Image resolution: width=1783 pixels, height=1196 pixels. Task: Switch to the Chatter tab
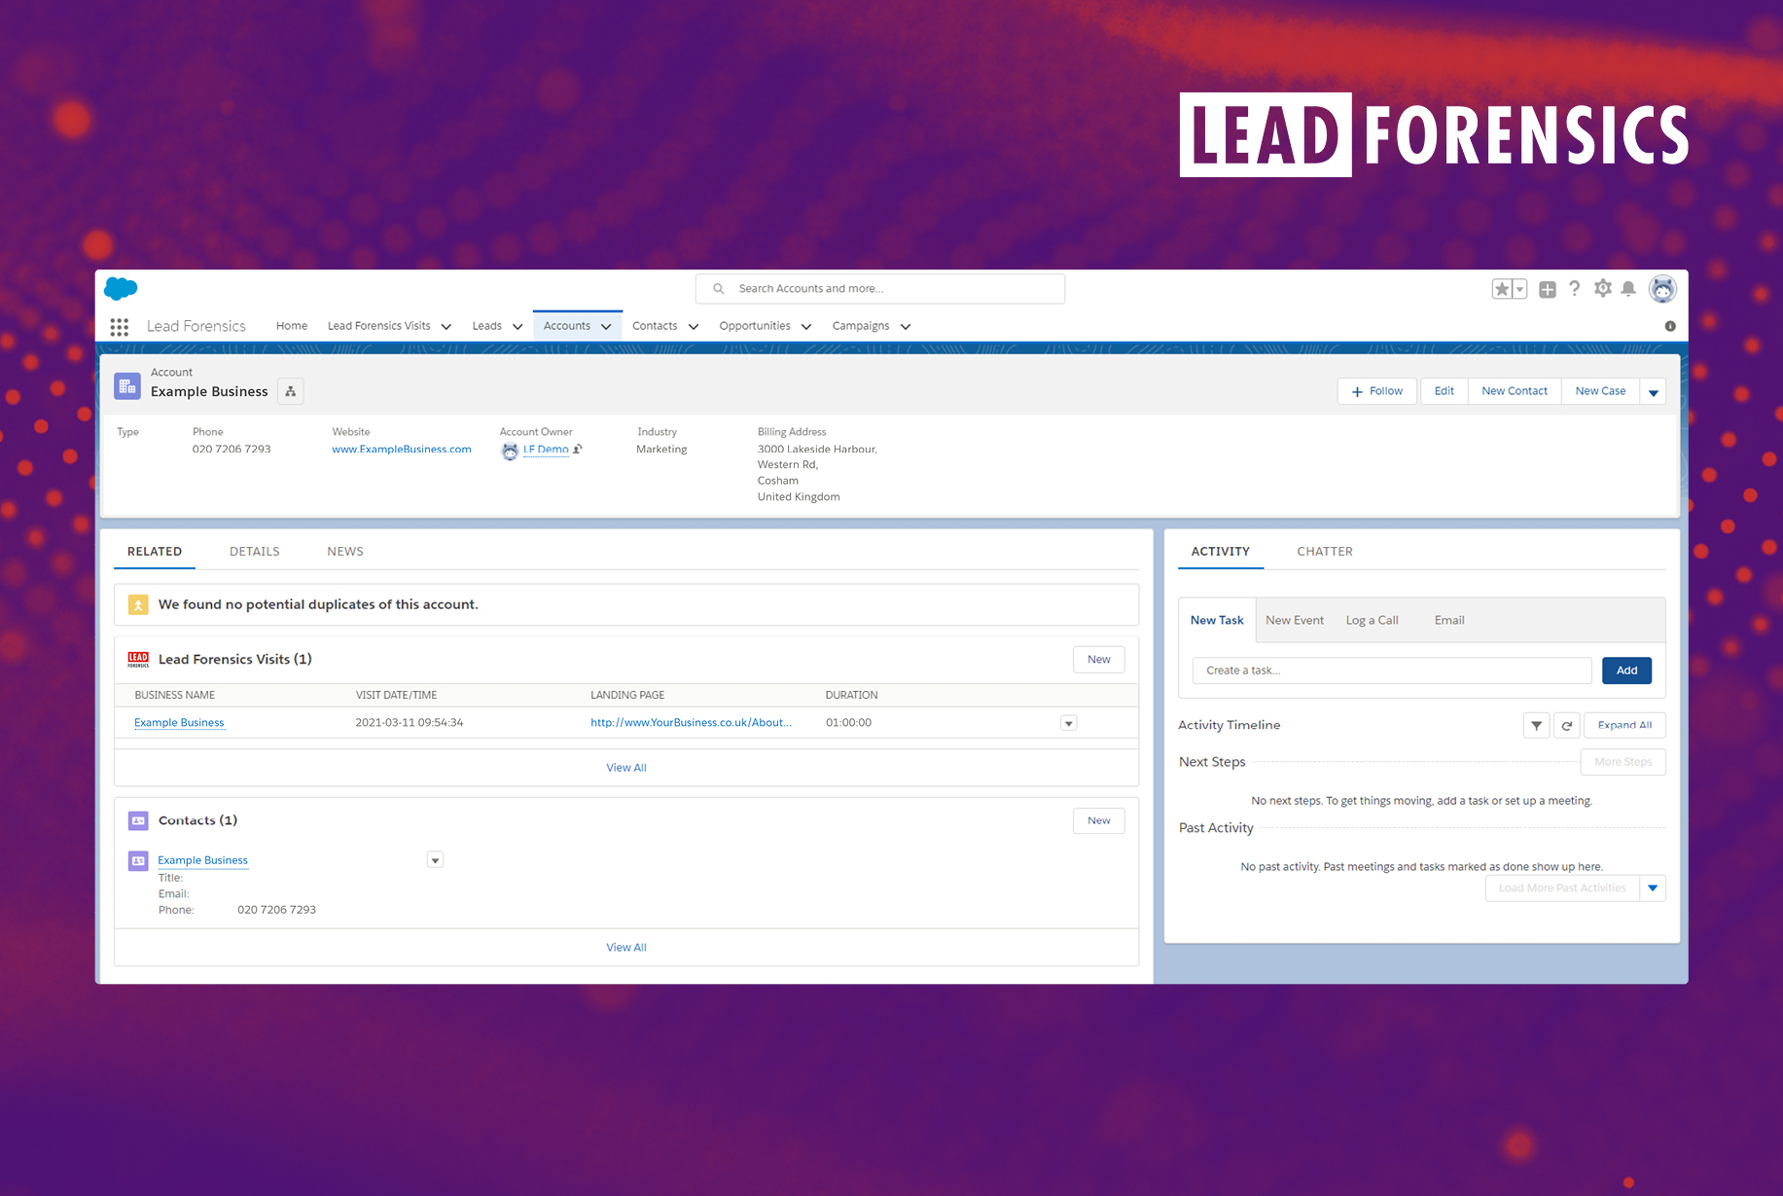1325,552
